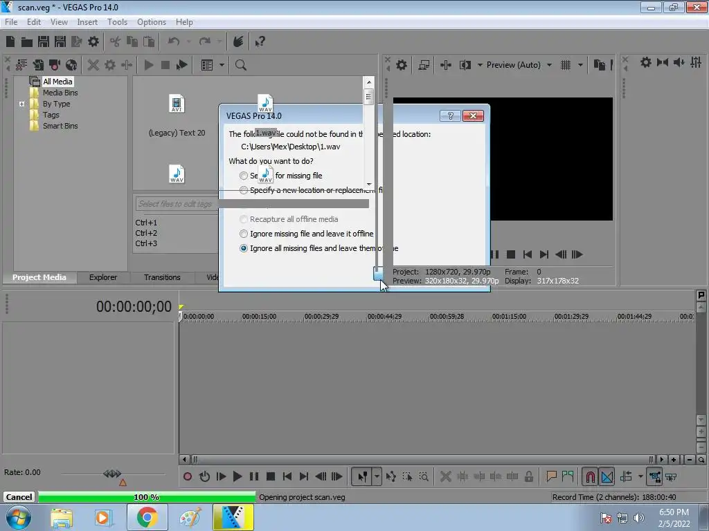
Task: Select the Zoom Edit tool
Action: (x=424, y=476)
